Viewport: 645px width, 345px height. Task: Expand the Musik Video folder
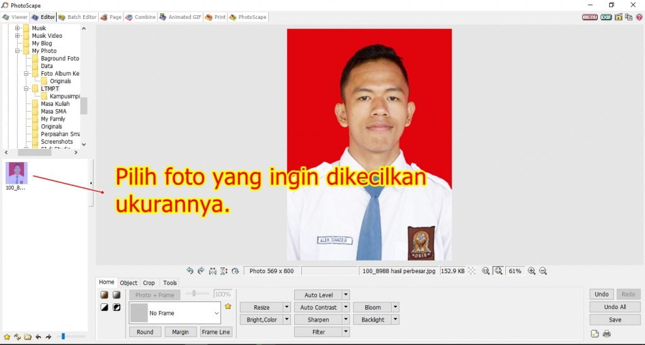pyautogui.click(x=18, y=36)
